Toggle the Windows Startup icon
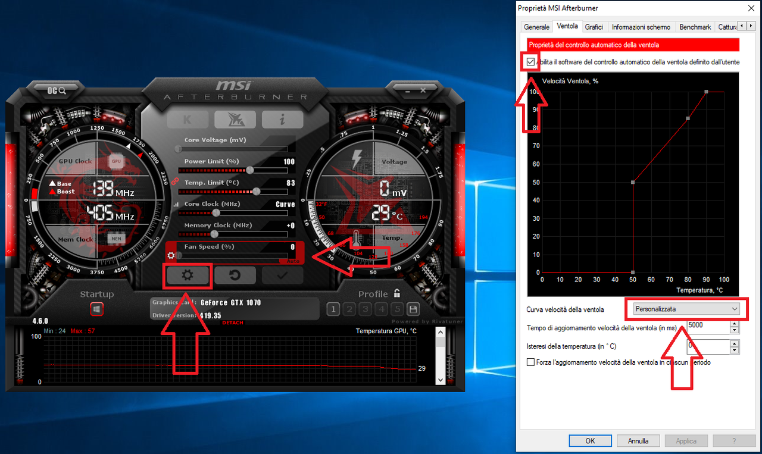This screenshot has height=454, width=762. click(97, 309)
